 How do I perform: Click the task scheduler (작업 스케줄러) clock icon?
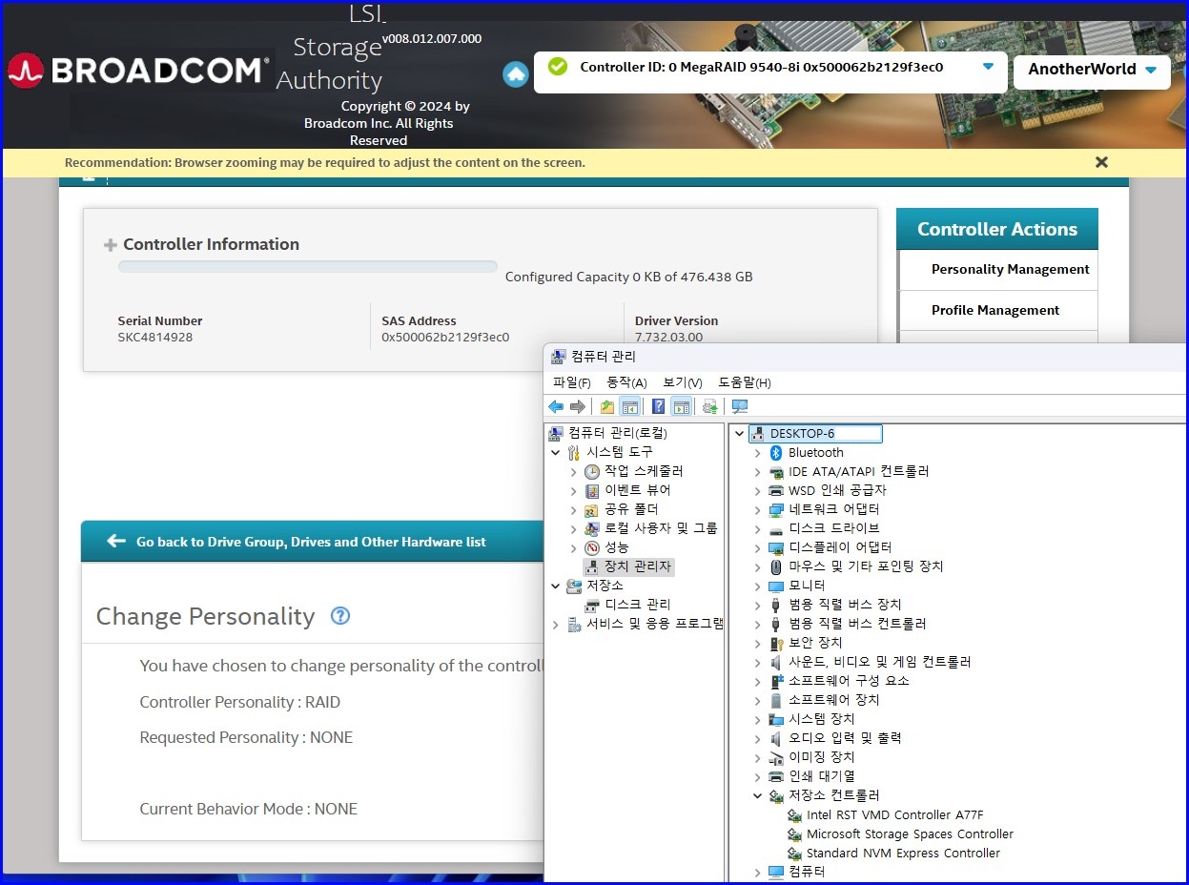pos(592,471)
